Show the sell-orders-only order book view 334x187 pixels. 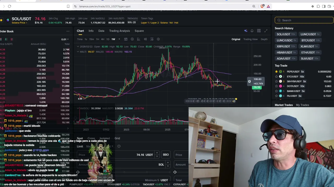(x=12, y=39)
